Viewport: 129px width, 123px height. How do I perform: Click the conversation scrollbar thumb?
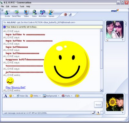click(102, 50)
